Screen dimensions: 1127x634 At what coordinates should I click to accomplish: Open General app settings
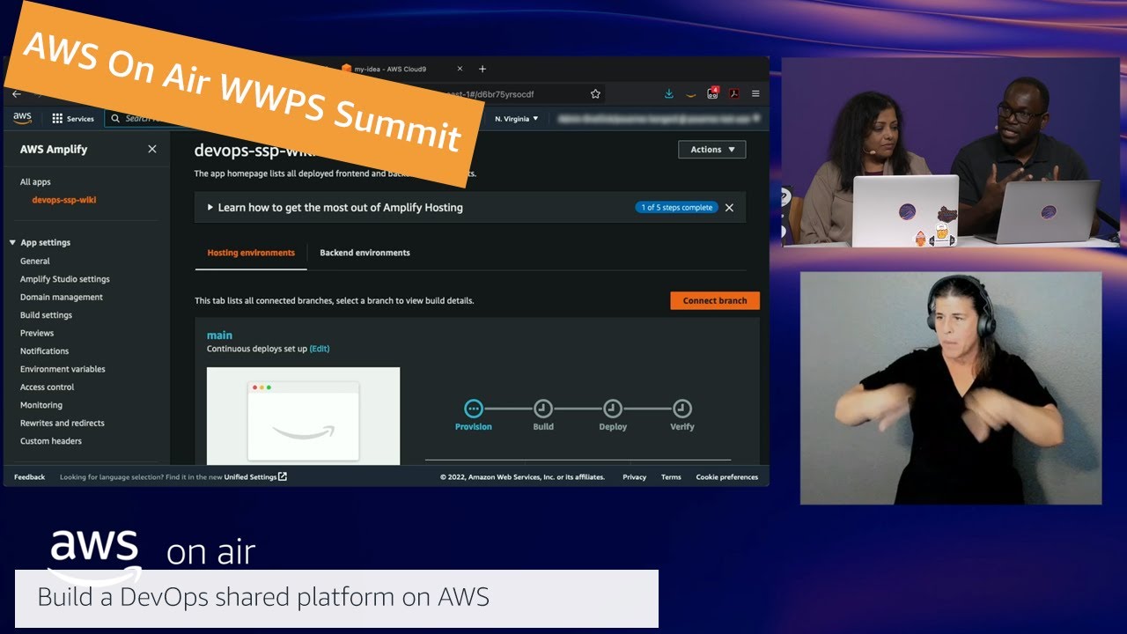35,262
